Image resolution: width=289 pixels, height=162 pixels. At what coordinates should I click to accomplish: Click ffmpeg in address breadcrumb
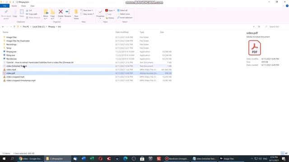51,27
